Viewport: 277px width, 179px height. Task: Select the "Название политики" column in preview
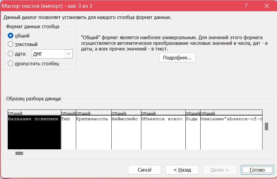pos(33,131)
